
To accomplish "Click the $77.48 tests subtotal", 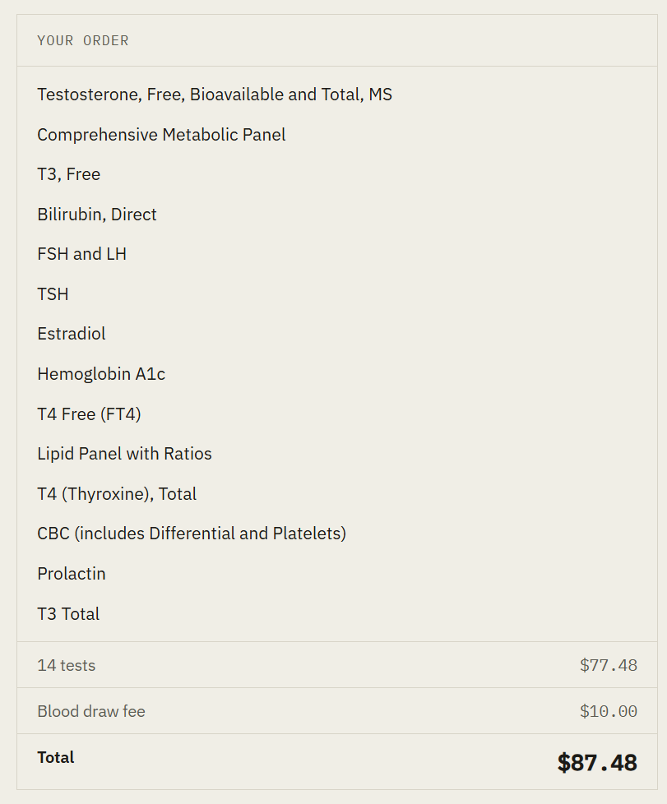I will (x=609, y=666).
